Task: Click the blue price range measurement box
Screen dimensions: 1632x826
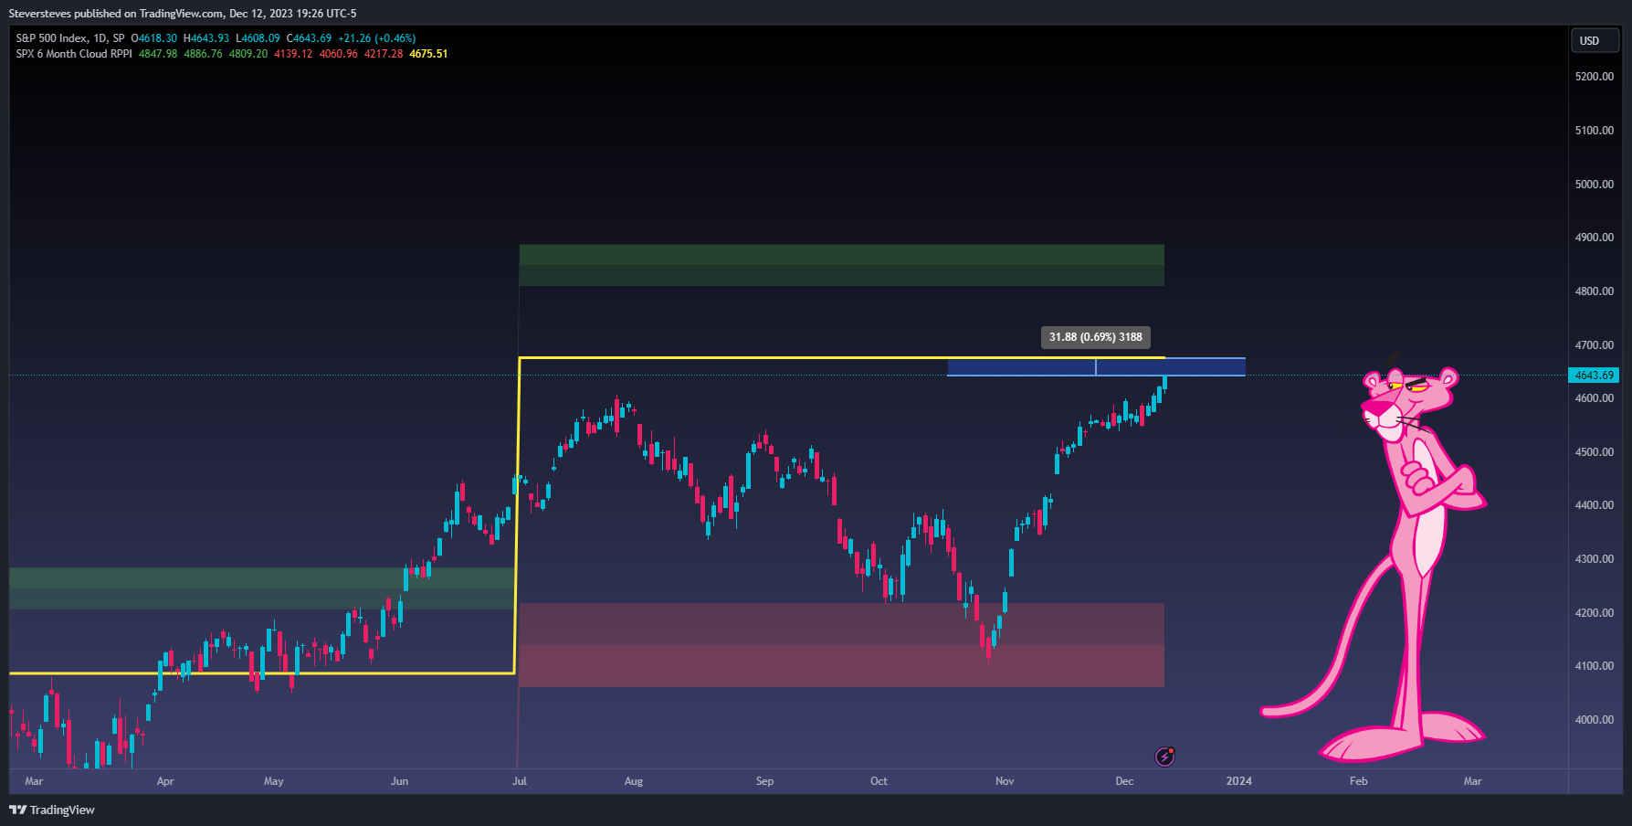Action: click(1096, 367)
